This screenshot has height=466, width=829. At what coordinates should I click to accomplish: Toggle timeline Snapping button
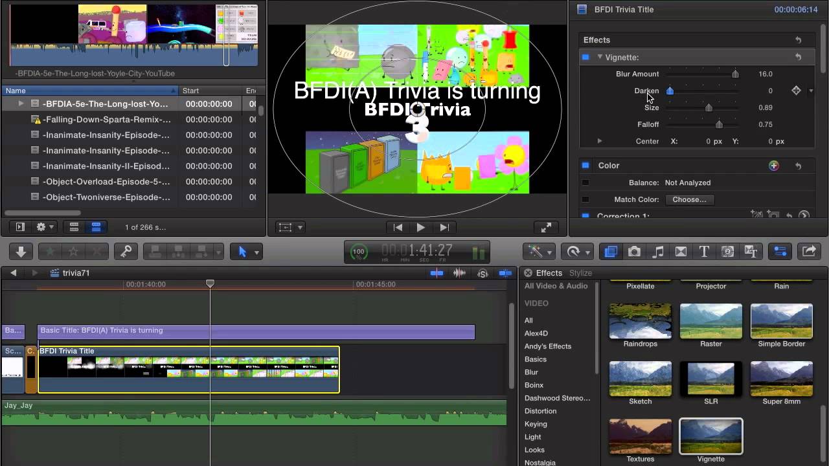click(x=506, y=273)
